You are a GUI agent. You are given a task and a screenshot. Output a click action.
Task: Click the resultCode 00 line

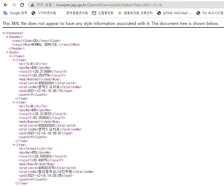point(36,41)
